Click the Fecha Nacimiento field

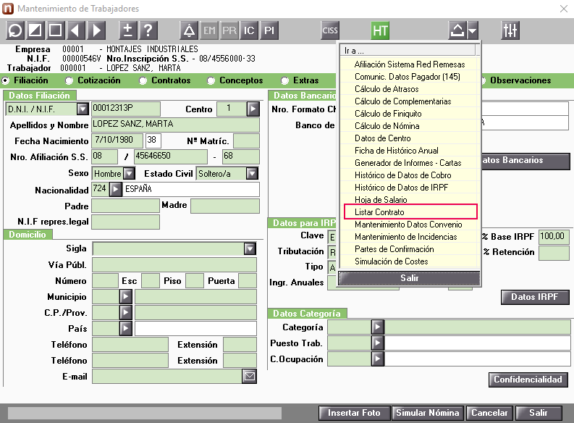117,141
